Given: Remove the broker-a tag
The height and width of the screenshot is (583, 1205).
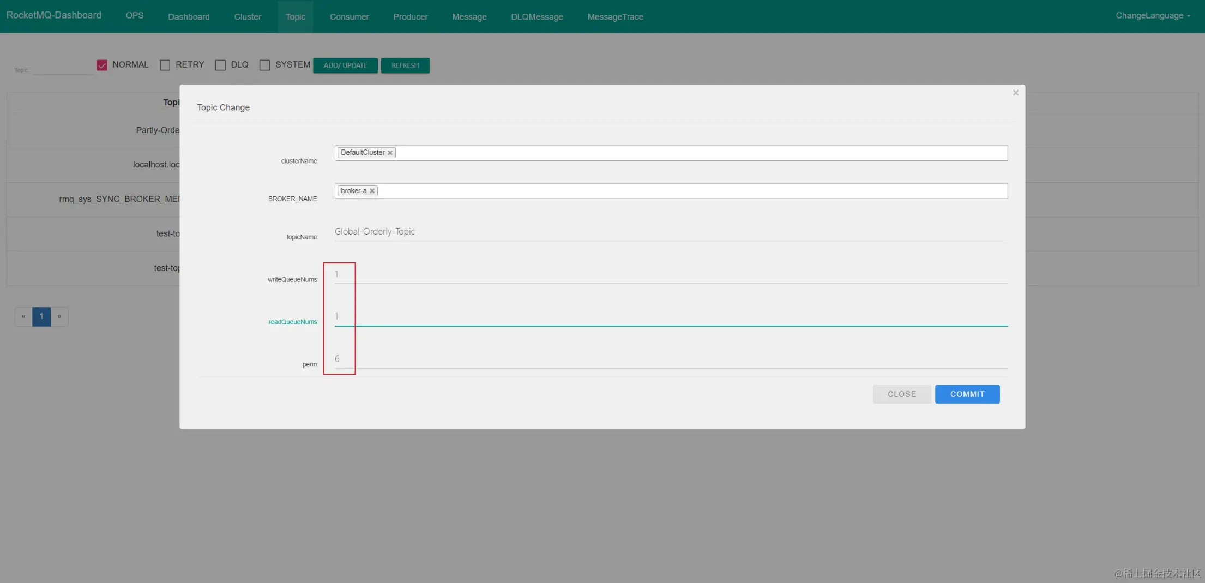Looking at the screenshot, I should 372,191.
